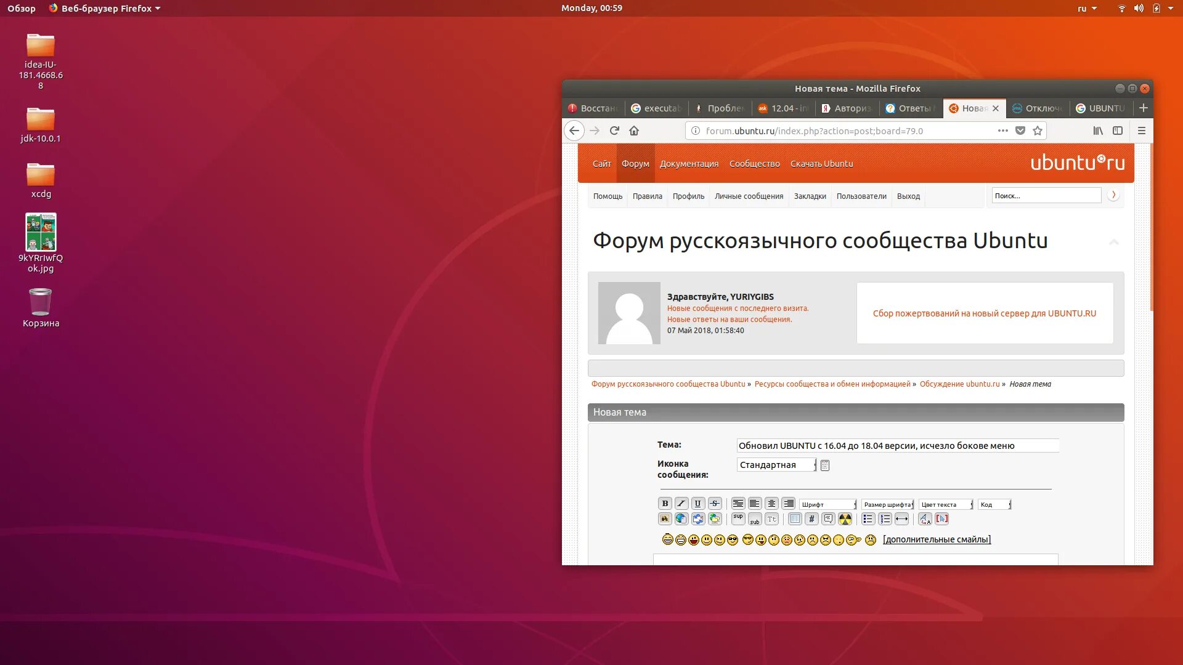
Task: Click the sunglasses cool smiley
Action: 732,540
